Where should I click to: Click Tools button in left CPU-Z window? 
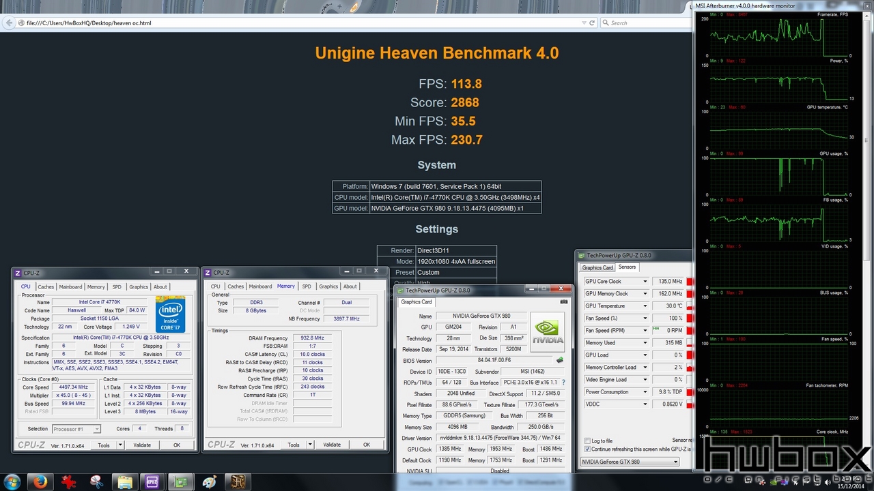(103, 445)
